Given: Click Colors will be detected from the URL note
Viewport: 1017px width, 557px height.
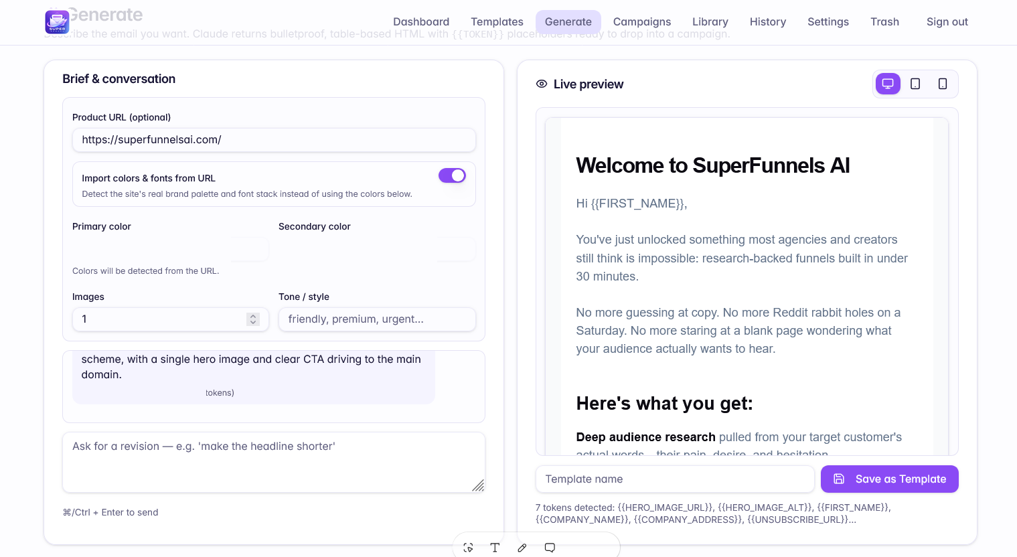Looking at the screenshot, I should (x=146, y=271).
